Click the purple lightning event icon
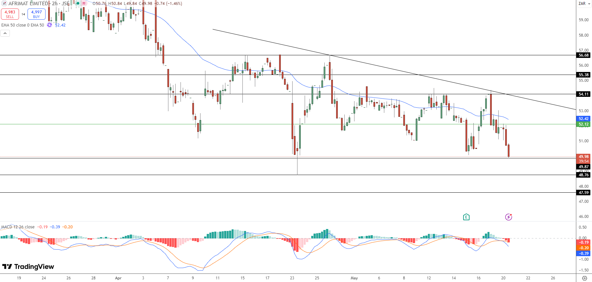Screen dimensions: 592x282 [508, 217]
